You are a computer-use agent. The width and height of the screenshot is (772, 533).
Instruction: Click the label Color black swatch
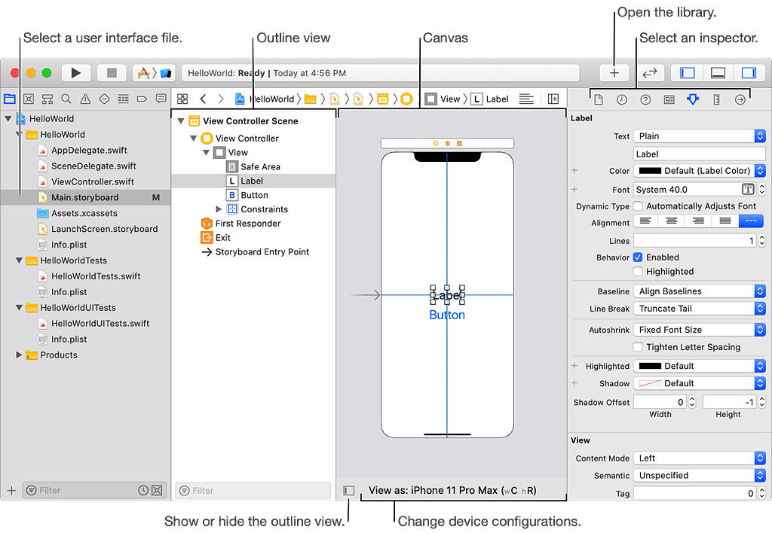650,171
